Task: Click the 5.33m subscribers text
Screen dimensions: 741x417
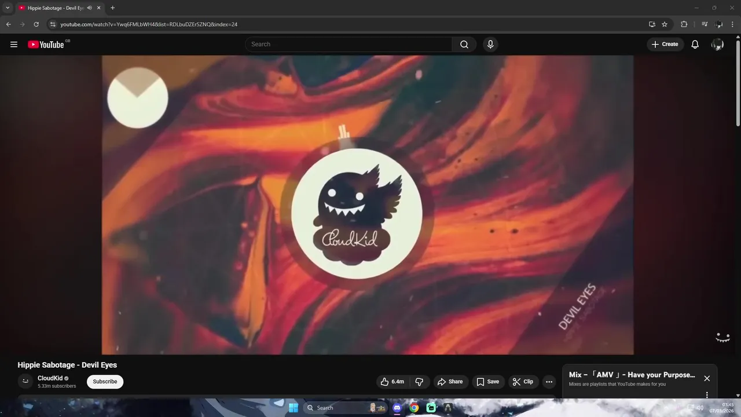Action: click(57, 386)
